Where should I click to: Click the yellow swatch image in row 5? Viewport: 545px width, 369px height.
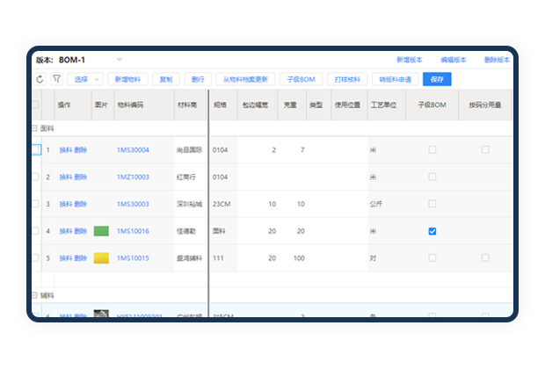tap(101, 258)
